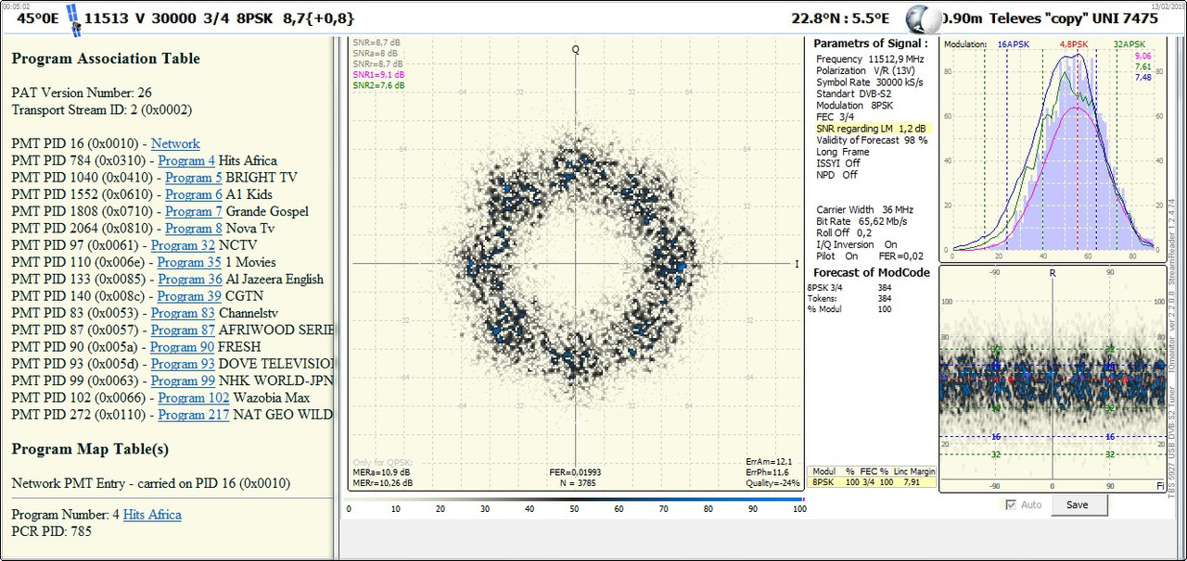Open Program 35 1 Movies link
The height and width of the screenshot is (561, 1187).
click(190, 262)
